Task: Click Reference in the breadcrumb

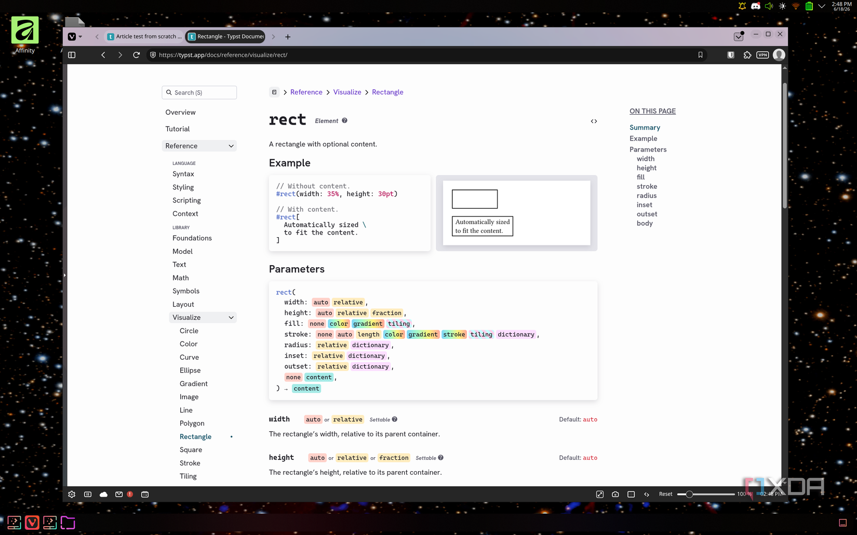Action: coord(306,92)
